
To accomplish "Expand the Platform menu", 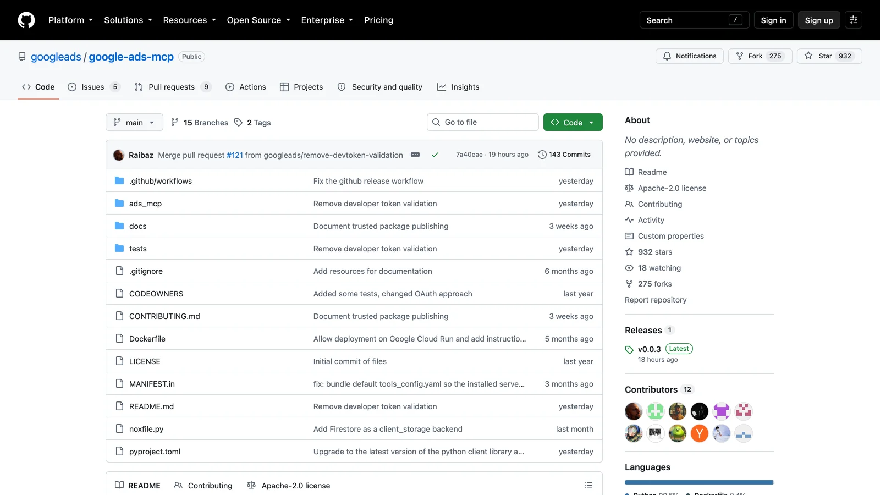I will pyautogui.click(x=70, y=20).
